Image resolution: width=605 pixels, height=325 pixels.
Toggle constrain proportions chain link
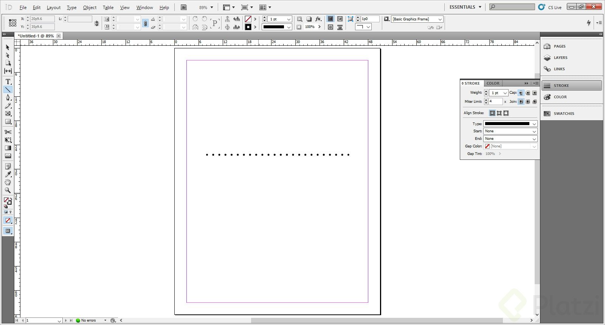click(145, 23)
